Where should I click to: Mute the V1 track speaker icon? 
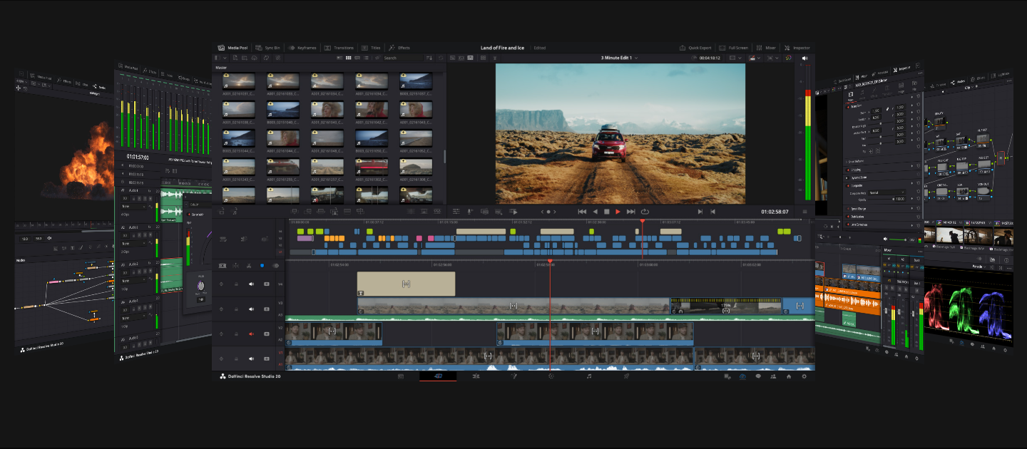[251, 358]
